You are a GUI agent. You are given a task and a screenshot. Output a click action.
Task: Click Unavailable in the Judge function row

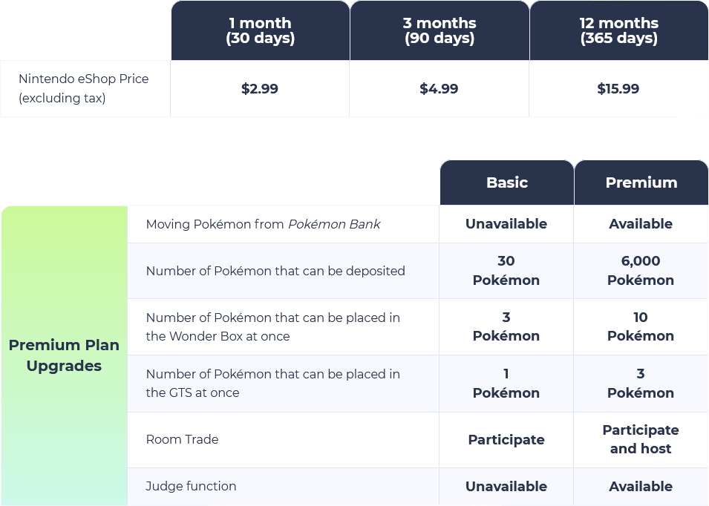click(506, 487)
